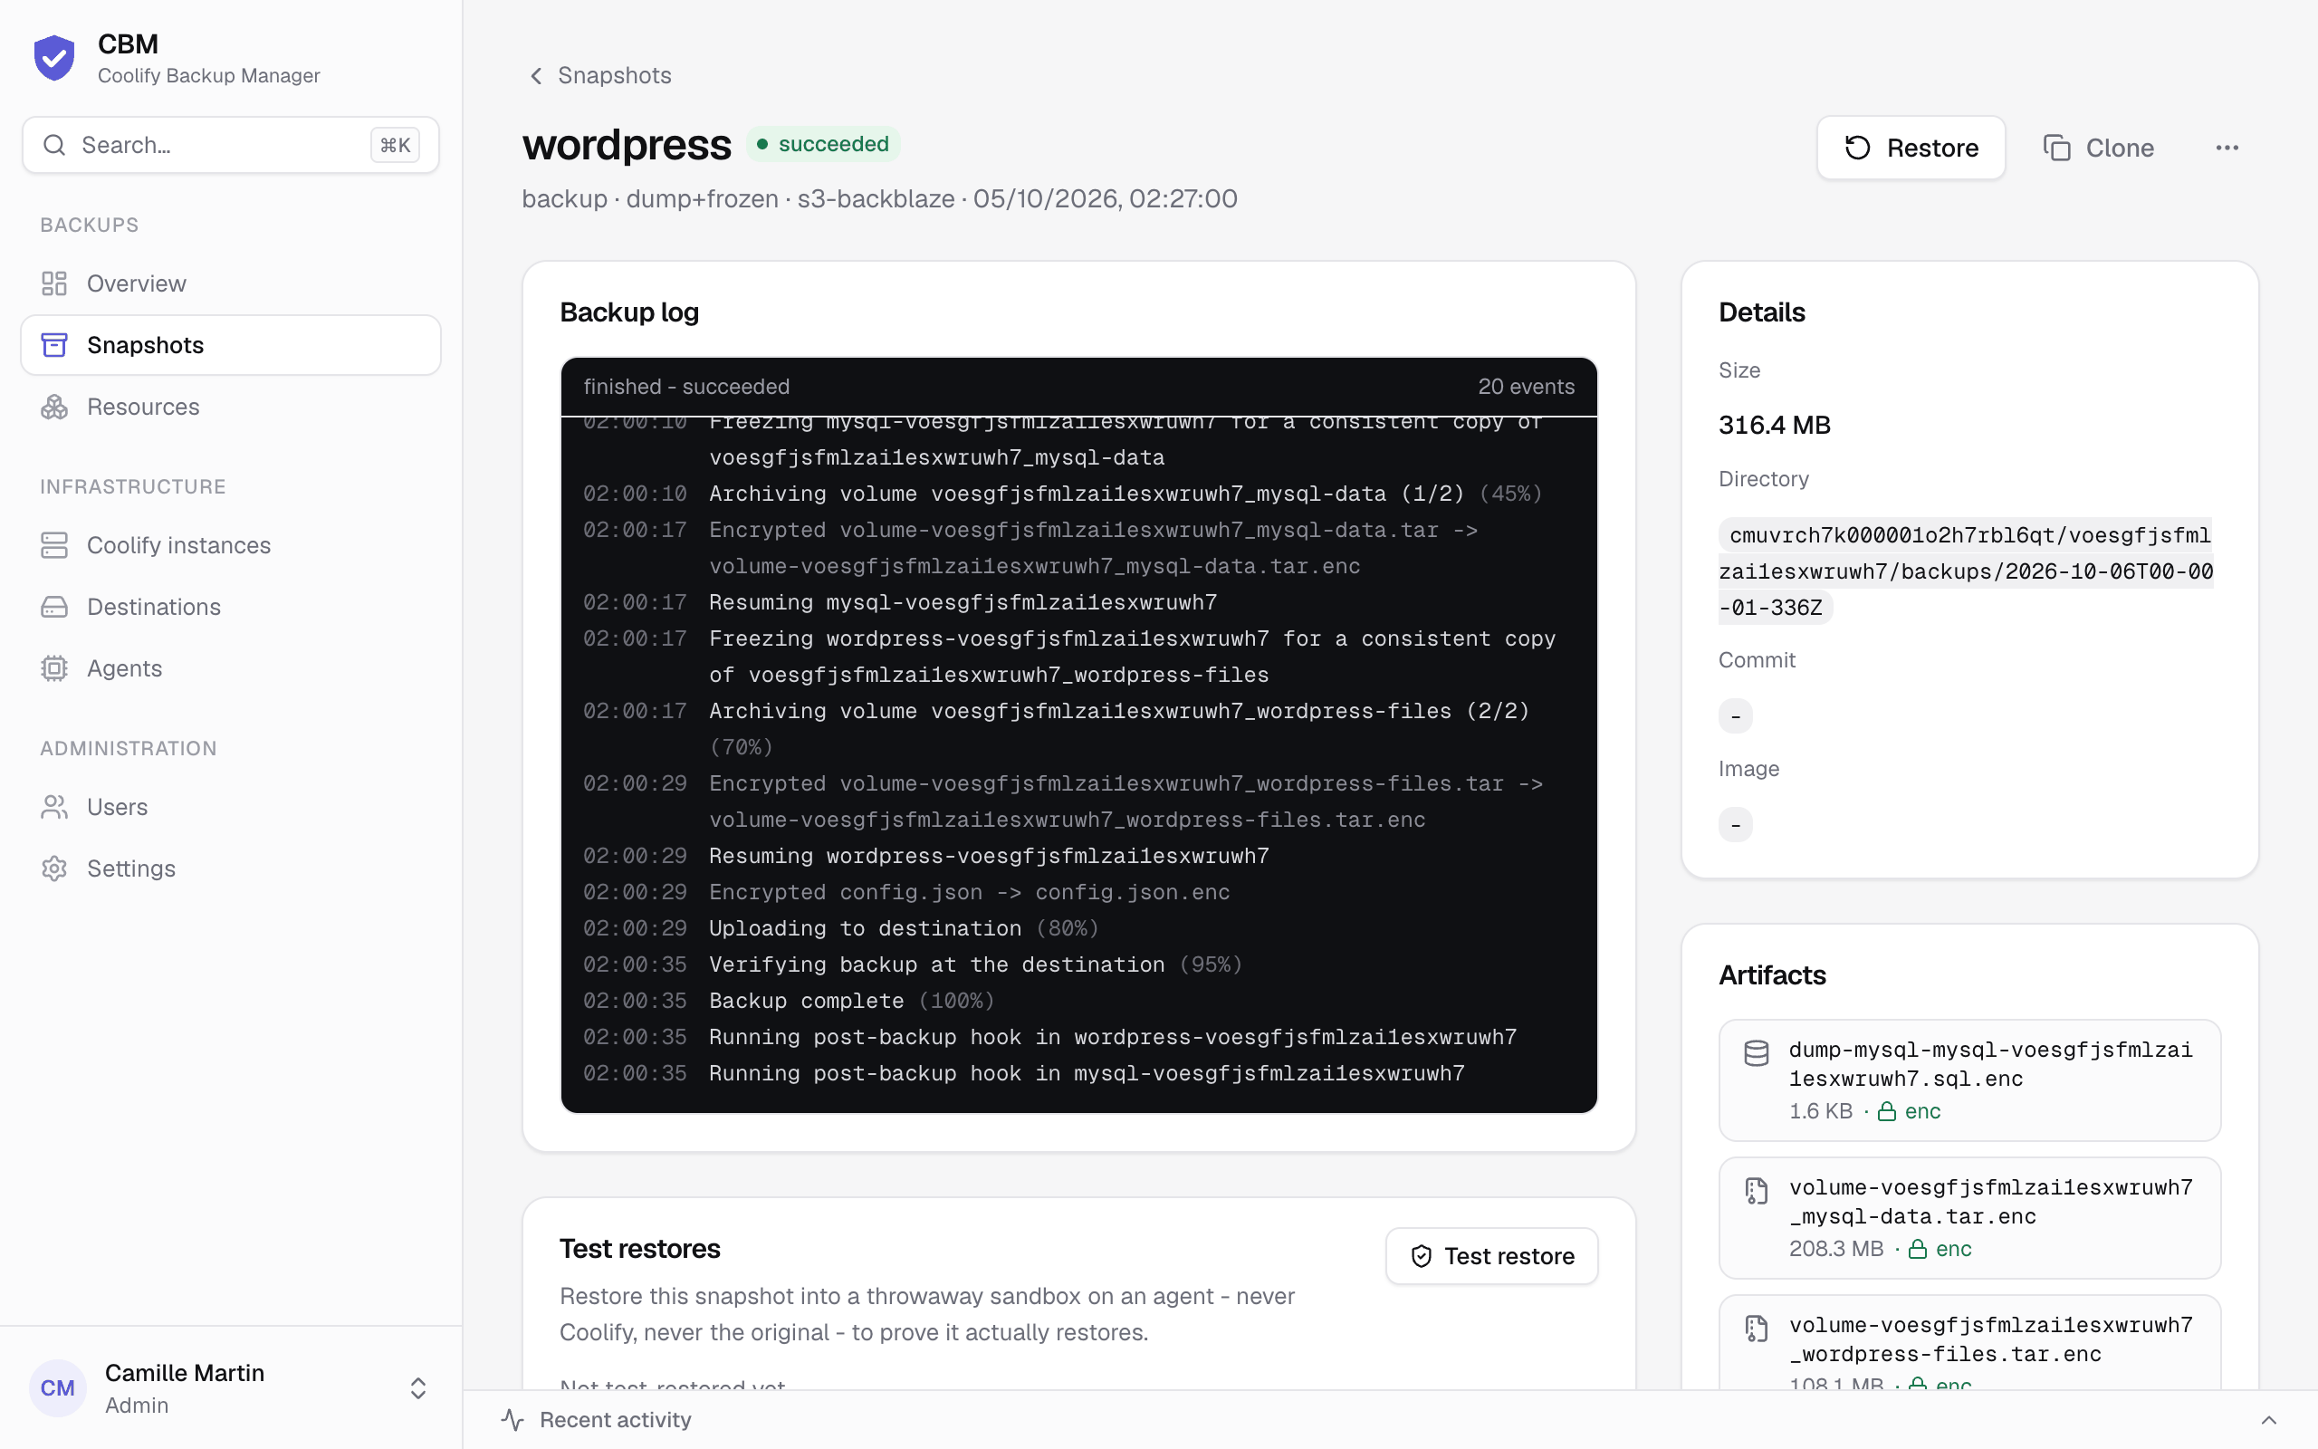Viewport: 2318px width, 1449px height.
Task: Click the database icon on the dump-mysql artifact
Action: [1756, 1053]
